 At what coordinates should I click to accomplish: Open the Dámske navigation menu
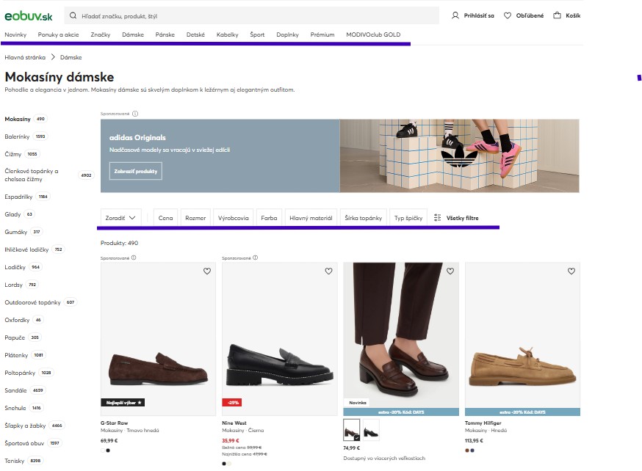pos(133,34)
